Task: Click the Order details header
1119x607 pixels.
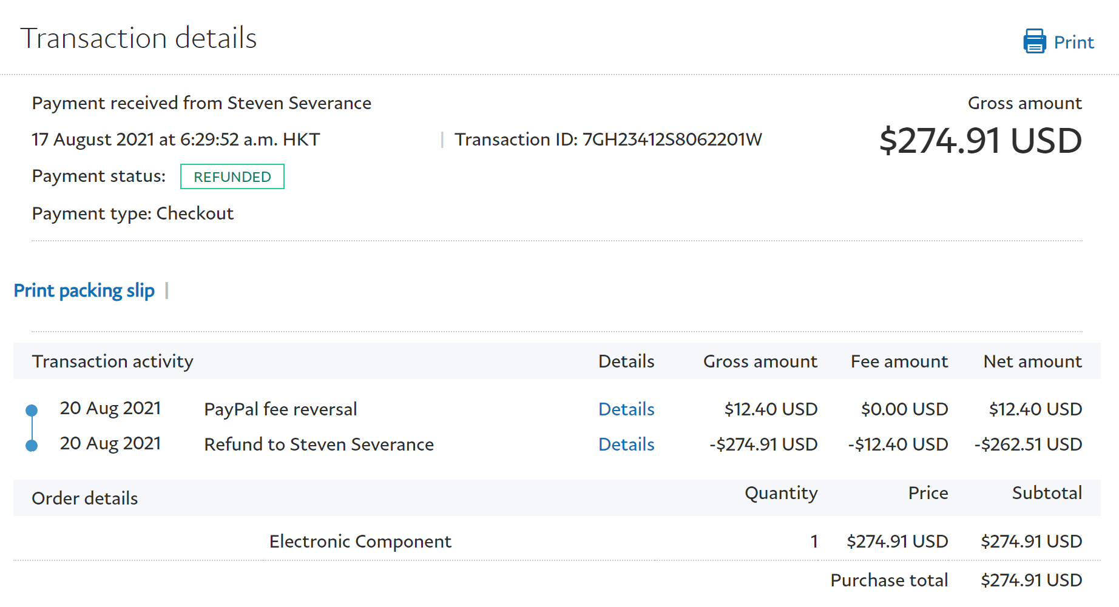Action: [84, 498]
